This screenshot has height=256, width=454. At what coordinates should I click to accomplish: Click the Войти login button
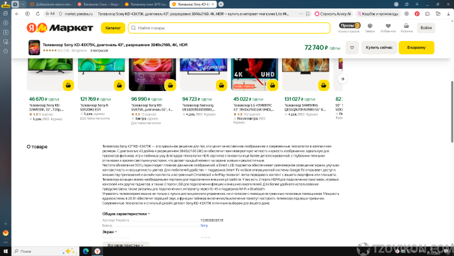point(426,28)
